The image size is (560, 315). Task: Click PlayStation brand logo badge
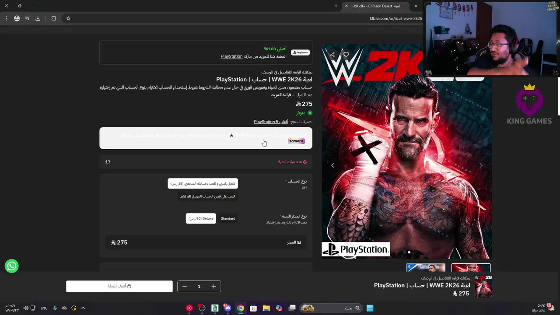tap(301, 52)
